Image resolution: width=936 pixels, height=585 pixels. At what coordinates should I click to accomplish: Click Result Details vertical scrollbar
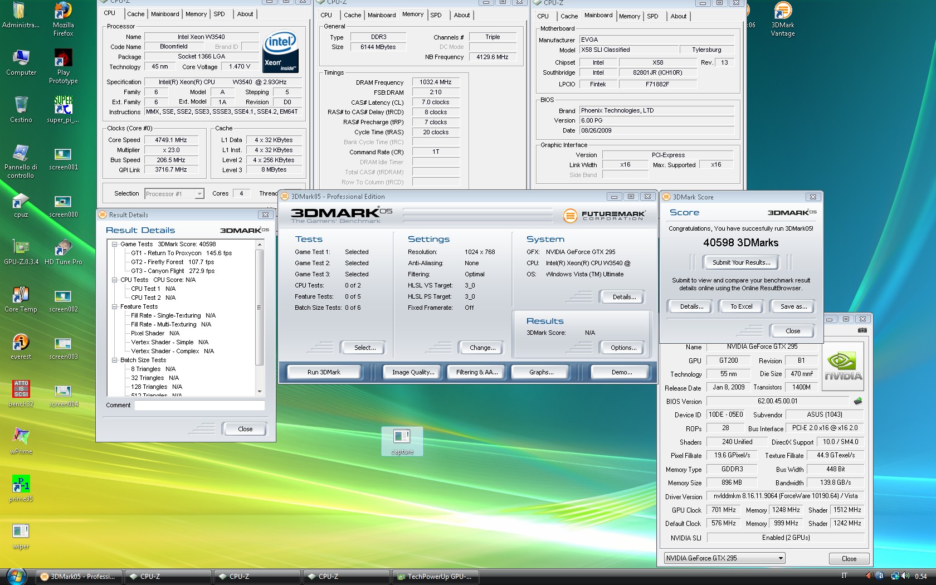259,318
